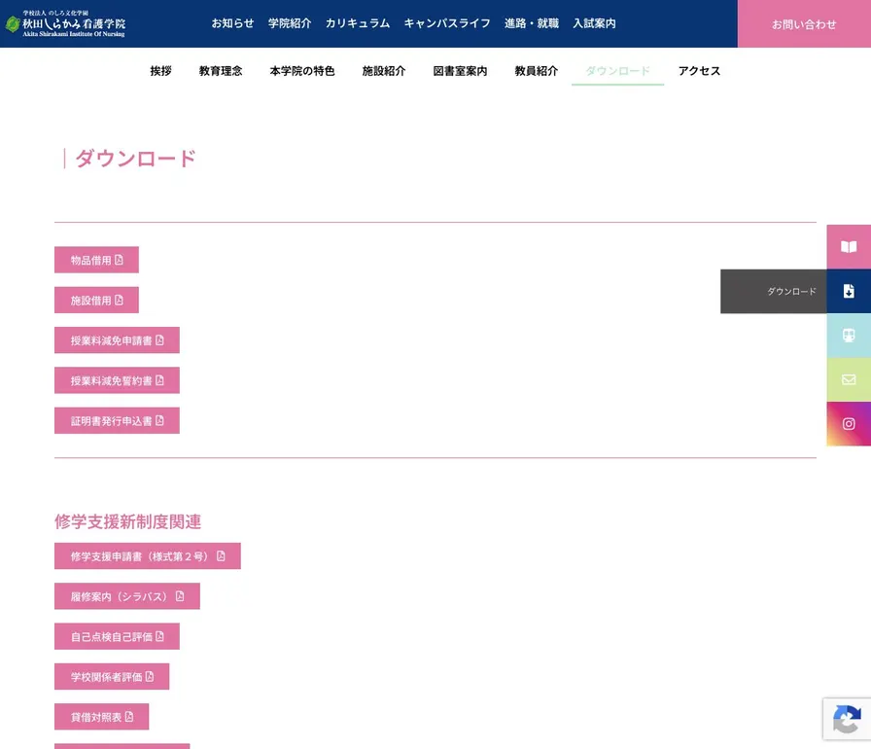
Task: Go to the 教育理念 sub-navigation tab
Action: (221, 71)
